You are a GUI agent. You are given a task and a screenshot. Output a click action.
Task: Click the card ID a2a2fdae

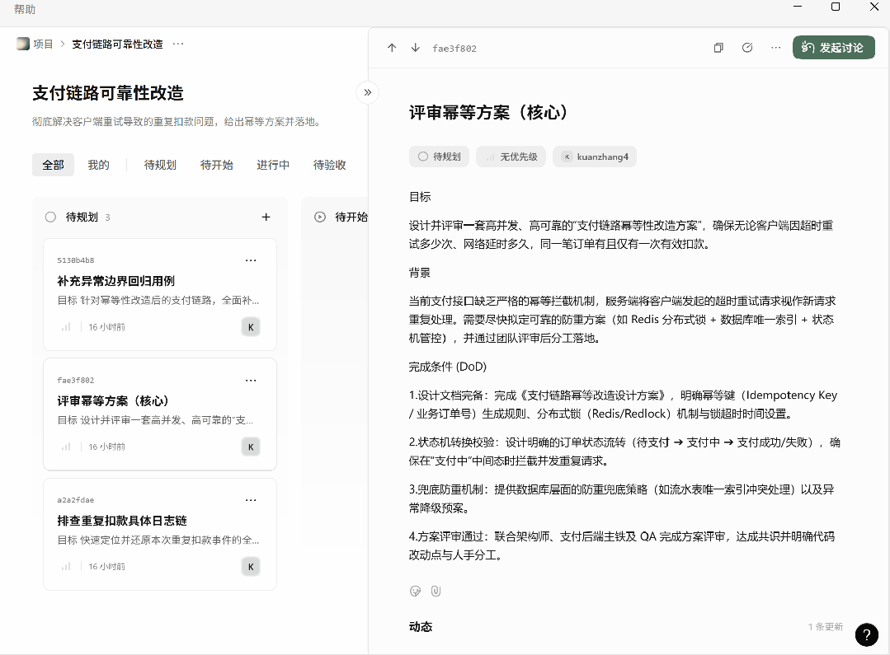click(76, 499)
